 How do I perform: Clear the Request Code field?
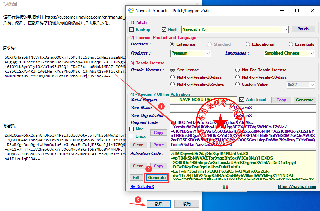tap(138, 145)
